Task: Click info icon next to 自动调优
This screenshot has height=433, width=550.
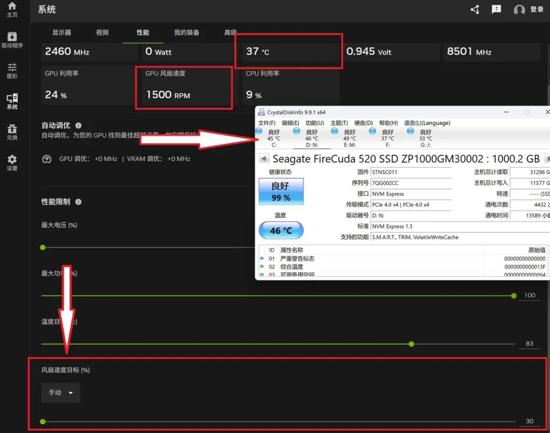Action: pyautogui.click(x=78, y=125)
